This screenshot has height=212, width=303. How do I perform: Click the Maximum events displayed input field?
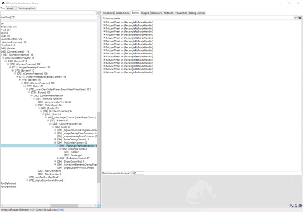point(137,173)
